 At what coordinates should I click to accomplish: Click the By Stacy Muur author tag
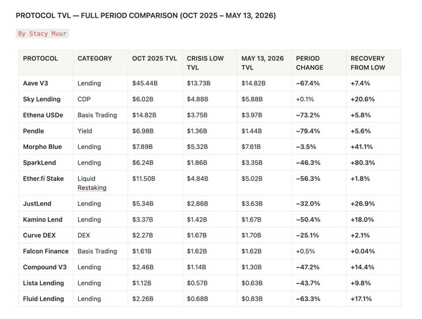[42, 34]
